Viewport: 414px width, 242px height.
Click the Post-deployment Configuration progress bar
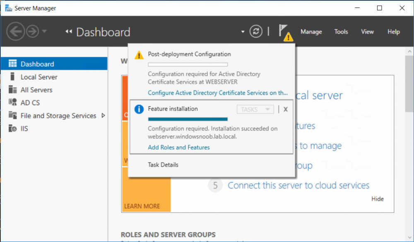pos(188,65)
